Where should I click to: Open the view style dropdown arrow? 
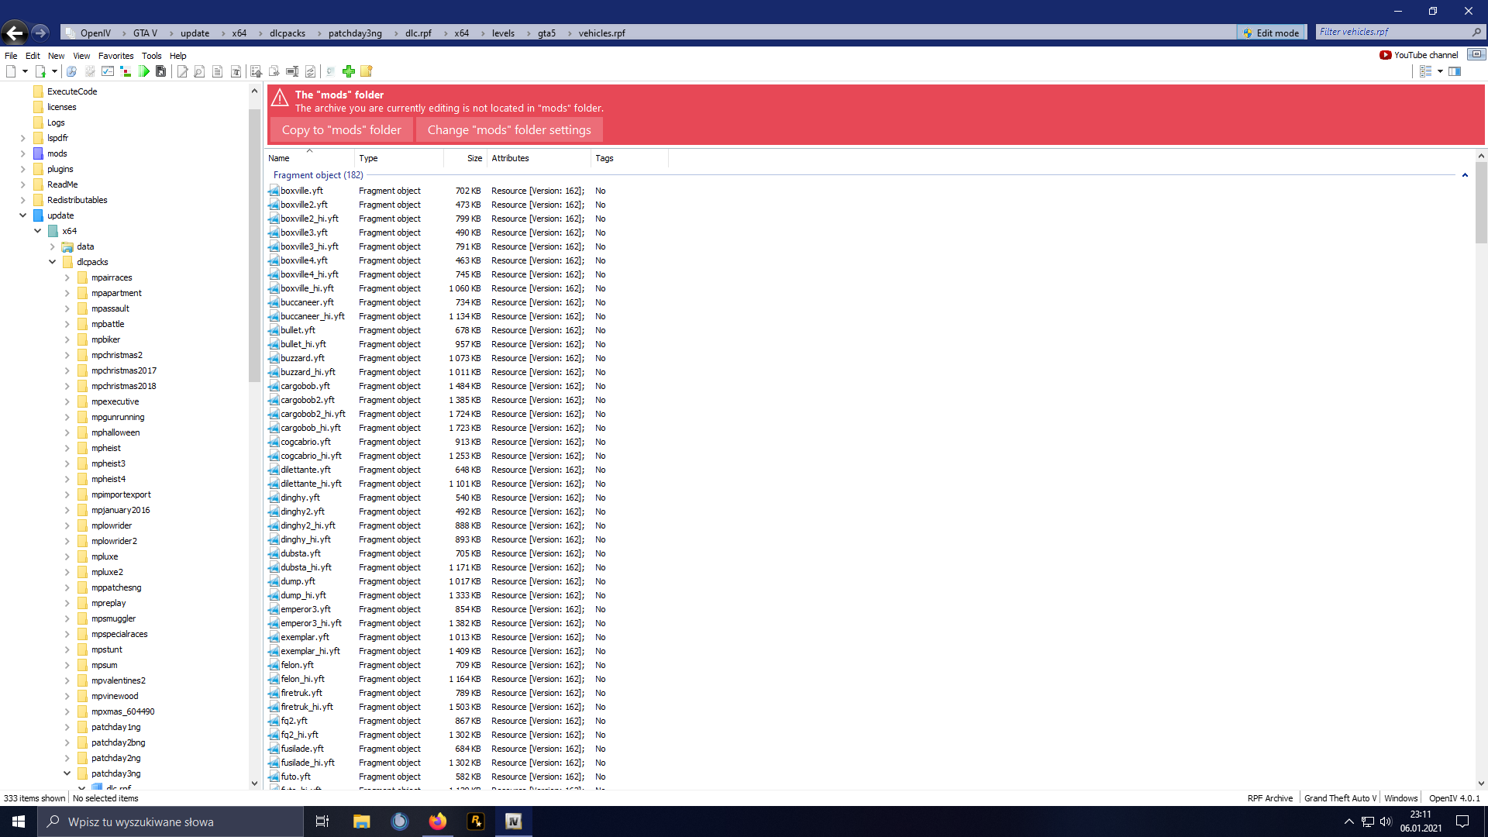coord(1440,71)
